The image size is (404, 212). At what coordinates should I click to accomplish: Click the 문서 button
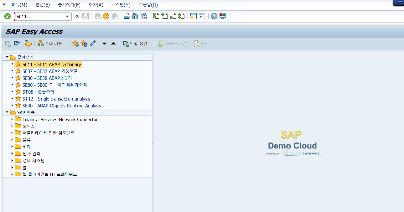click(x=201, y=44)
